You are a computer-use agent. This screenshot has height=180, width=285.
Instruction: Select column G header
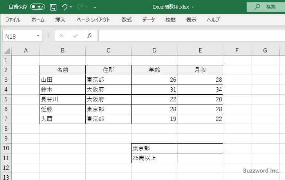(x=265, y=50)
